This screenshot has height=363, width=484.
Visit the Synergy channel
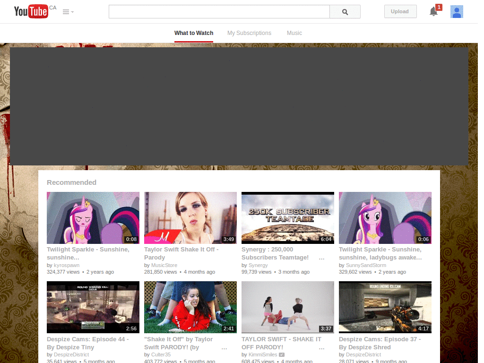[x=258, y=265]
